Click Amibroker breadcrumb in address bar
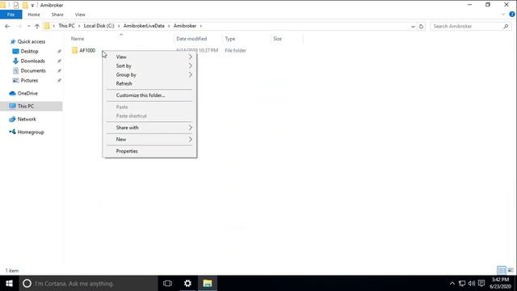517x291 pixels. (185, 26)
